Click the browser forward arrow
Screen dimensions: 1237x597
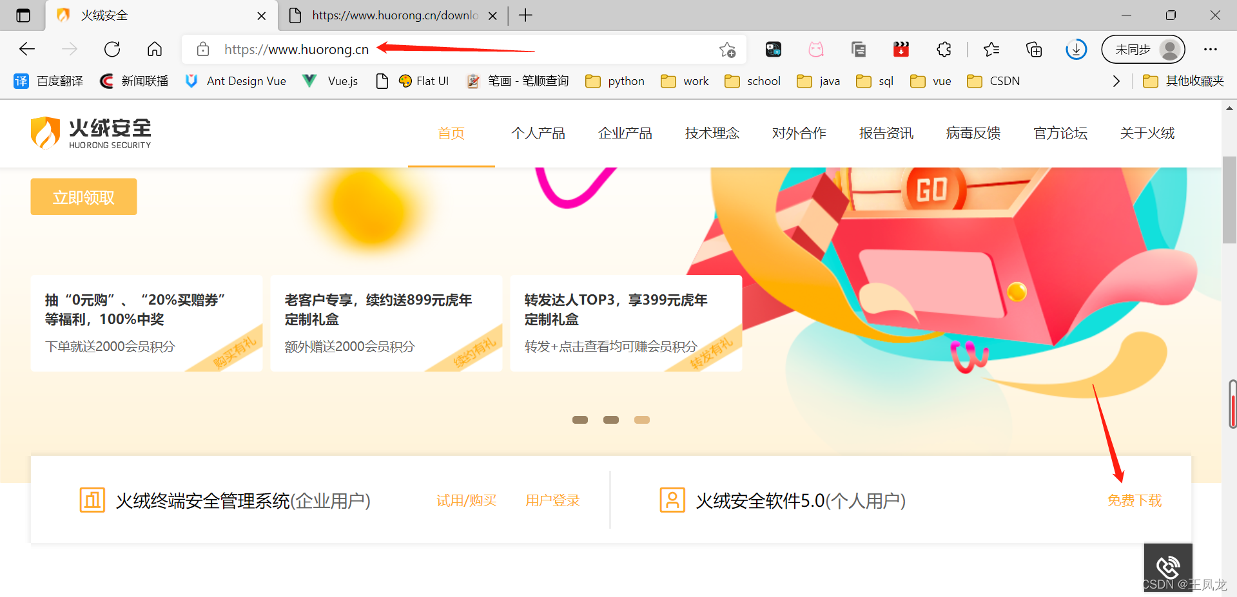(x=70, y=49)
